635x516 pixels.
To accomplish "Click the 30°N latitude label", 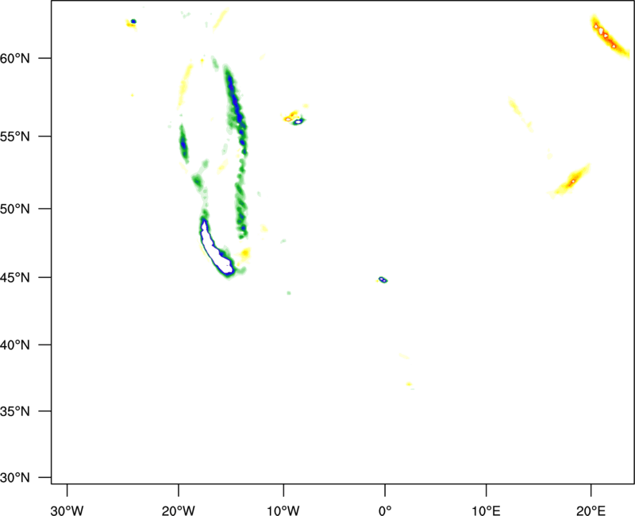I will click(x=15, y=478).
